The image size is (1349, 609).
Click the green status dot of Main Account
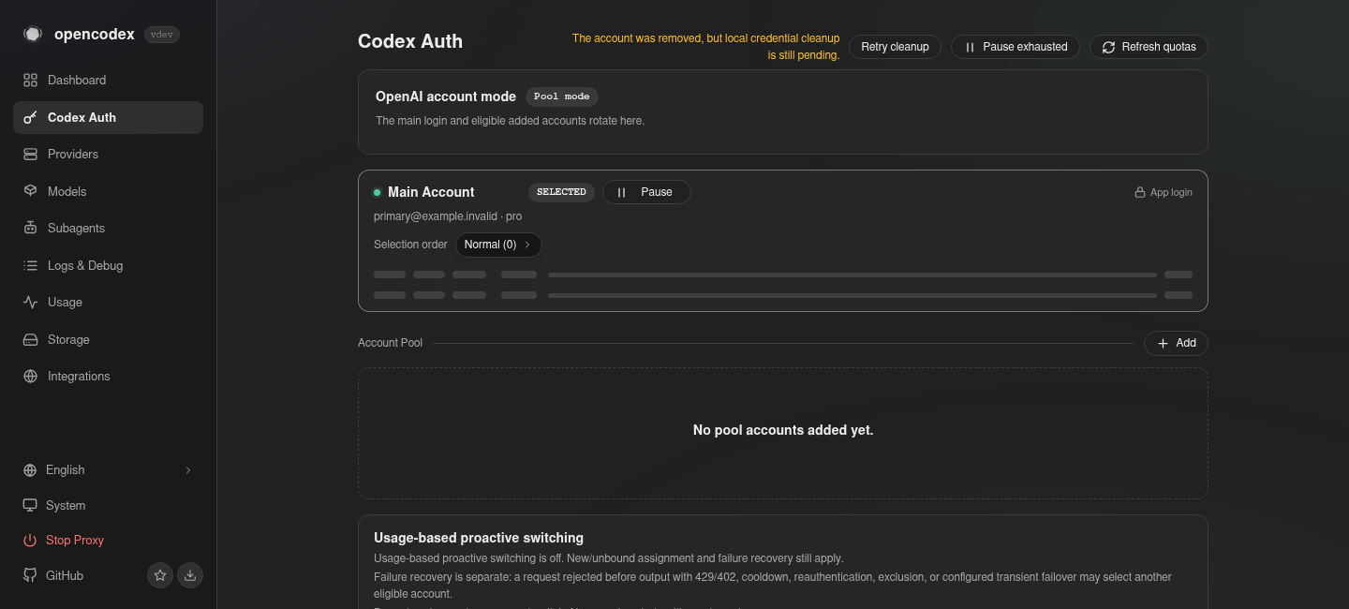pyautogui.click(x=378, y=192)
